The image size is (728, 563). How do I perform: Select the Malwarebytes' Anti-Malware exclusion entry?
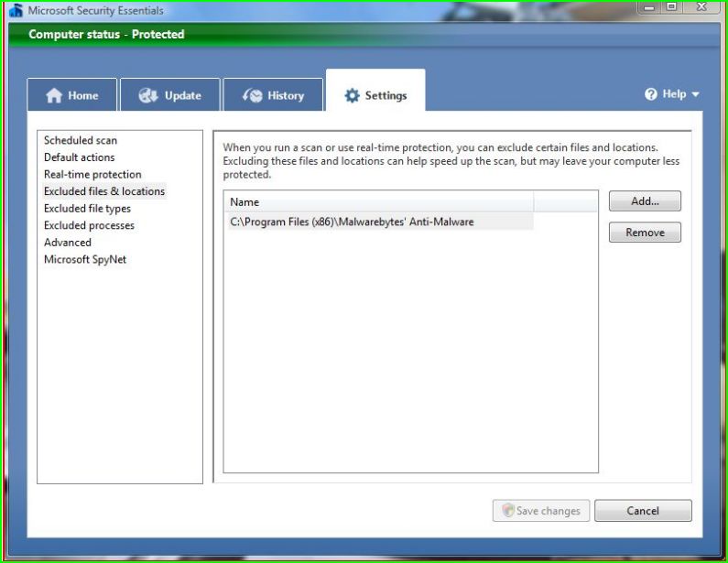(x=380, y=222)
